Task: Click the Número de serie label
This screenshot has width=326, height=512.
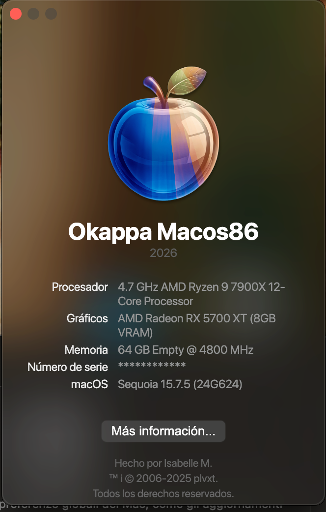Action: [x=68, y=367]
